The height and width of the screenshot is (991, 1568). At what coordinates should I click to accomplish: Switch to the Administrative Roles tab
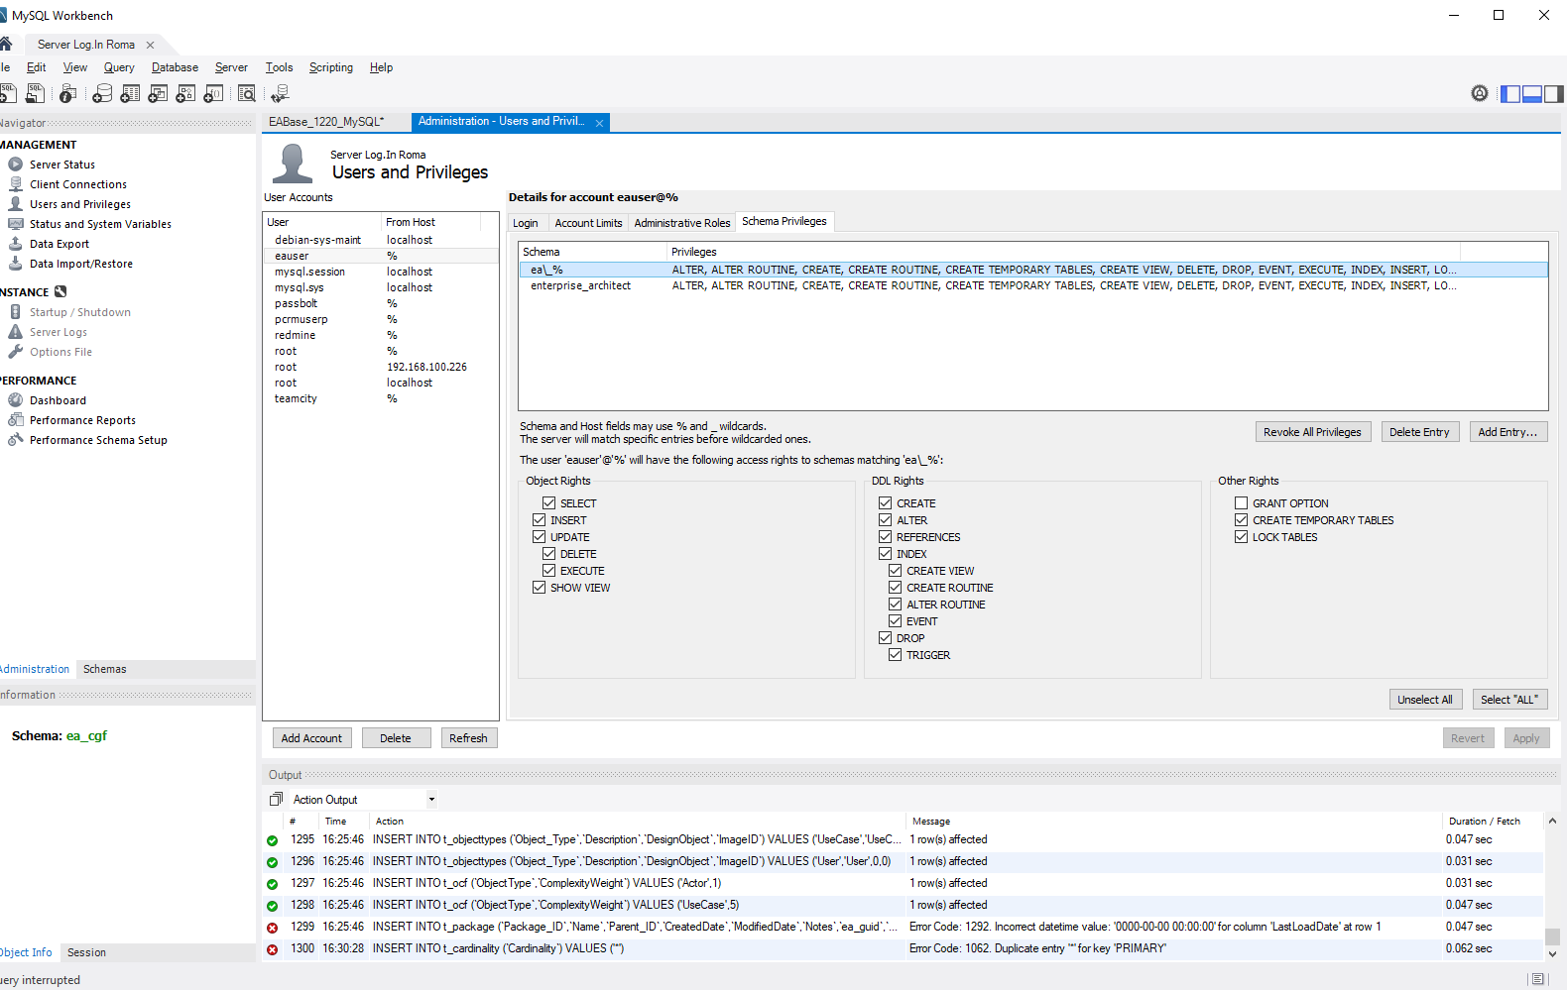682,223
